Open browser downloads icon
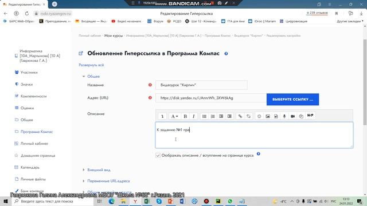Image resolution: width=367 pixels, height=206 pixels. pyautogui.click(x=361, y=13)
